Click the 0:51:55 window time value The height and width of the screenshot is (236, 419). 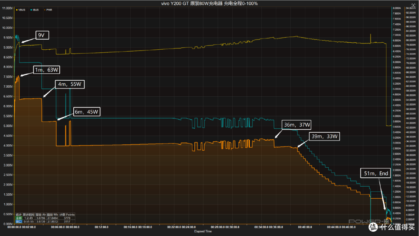(29, 222)
